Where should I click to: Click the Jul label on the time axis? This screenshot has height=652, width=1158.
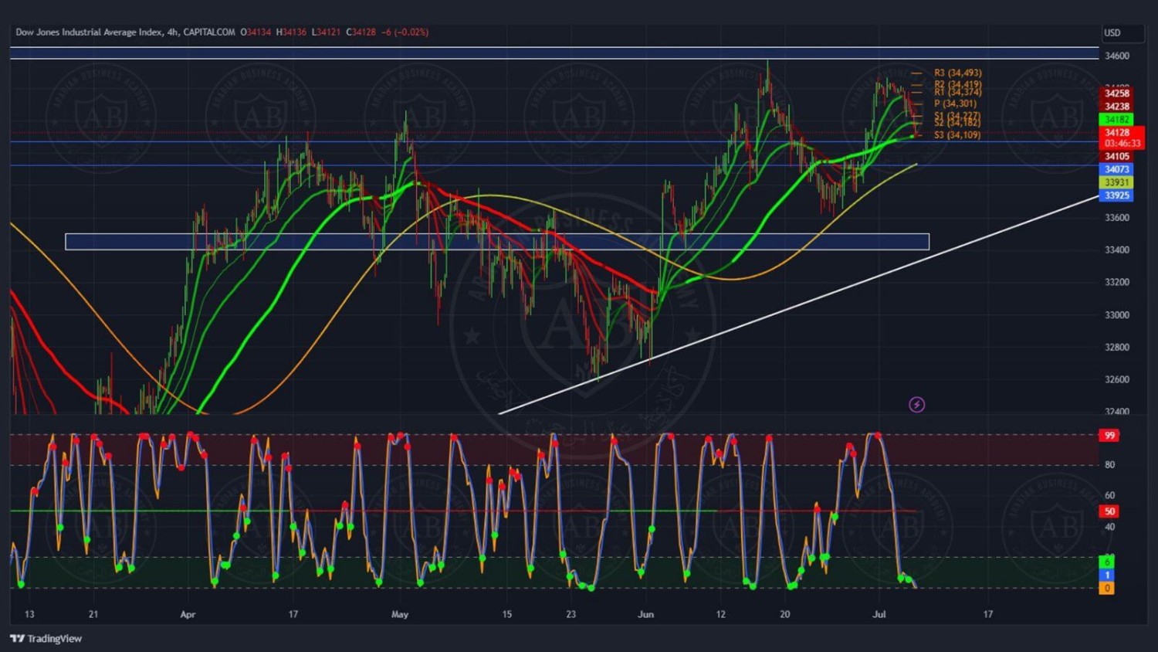tap(879, 615)
